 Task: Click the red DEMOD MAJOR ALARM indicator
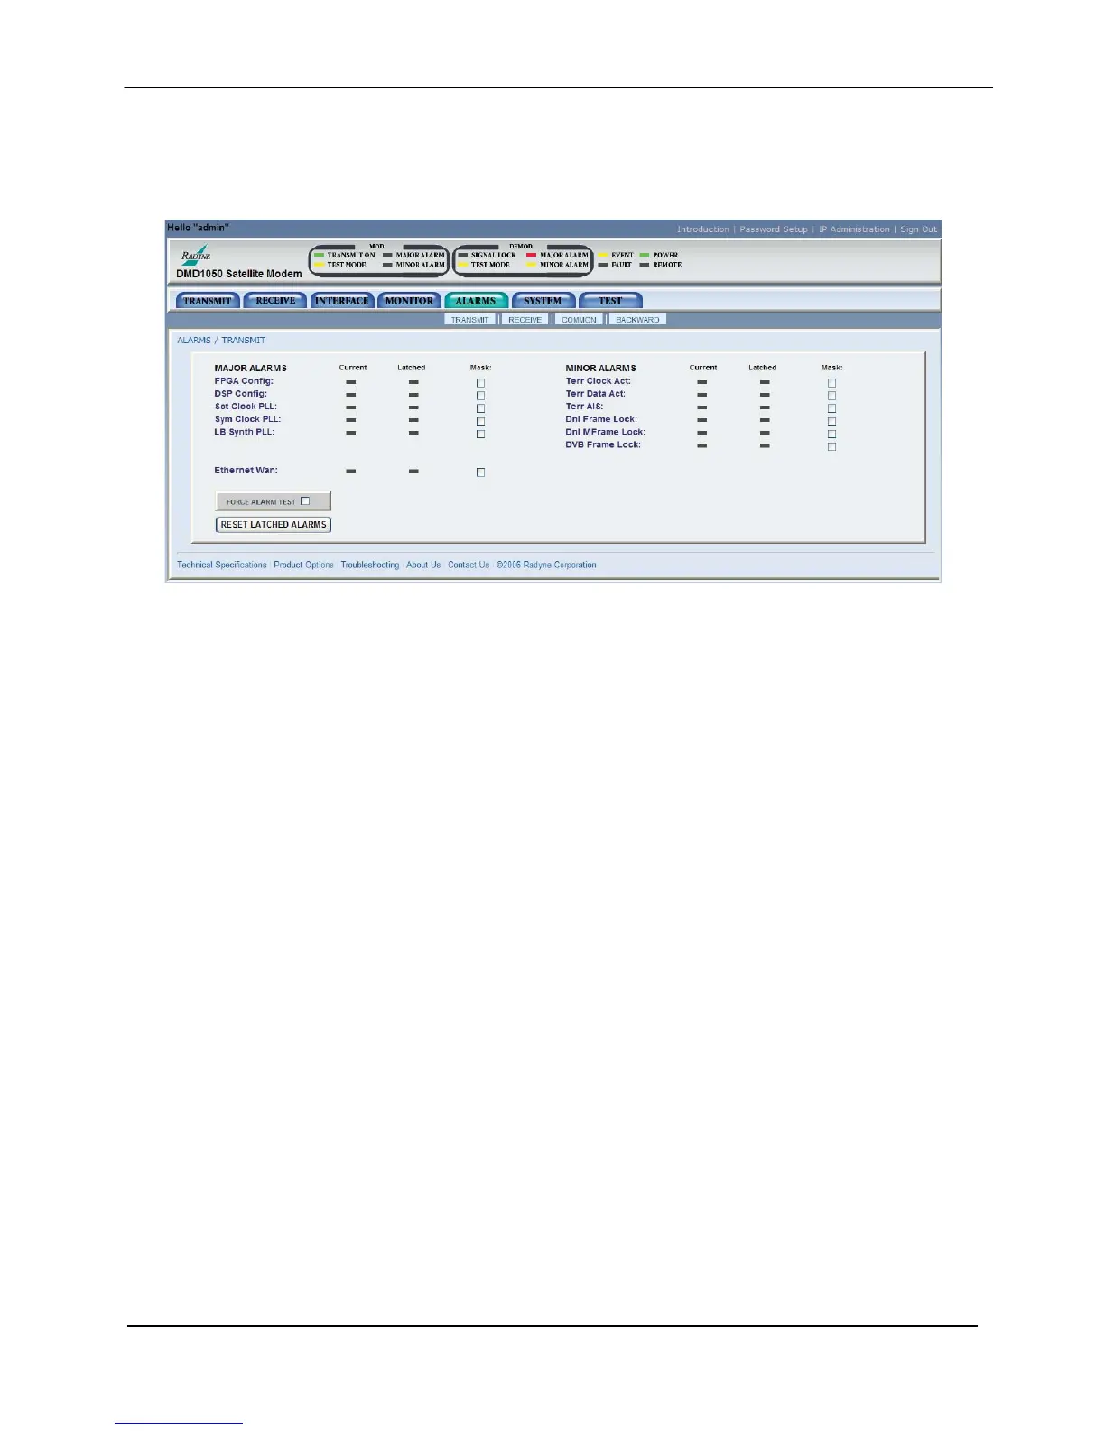coord(532,255)
